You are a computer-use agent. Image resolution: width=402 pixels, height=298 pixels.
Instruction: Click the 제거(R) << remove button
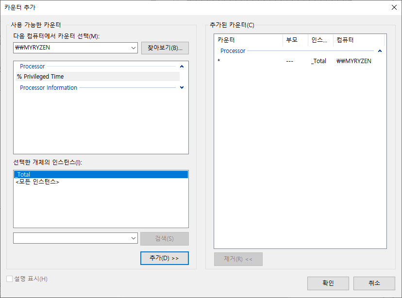coord(238,259)
